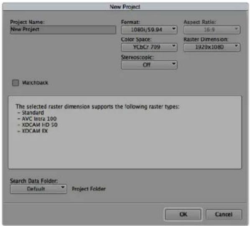250x226 pixels.
Task: Click the 'Aspect Ratio:' label text
Action: (200, 22)
